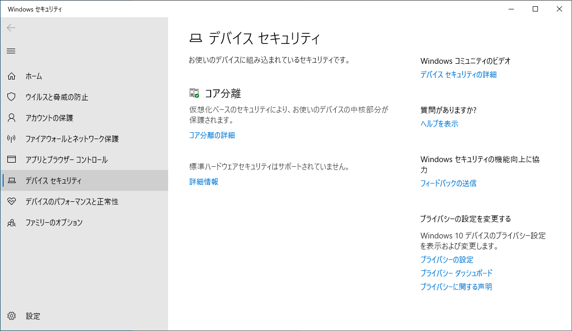Maximize the Windows セキュリティ window

535,9
